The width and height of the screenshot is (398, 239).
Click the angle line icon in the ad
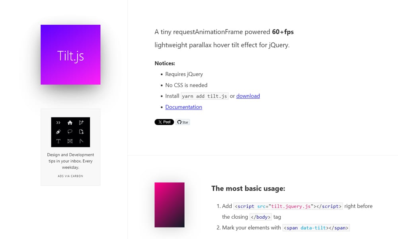click(x=82, y=141)
